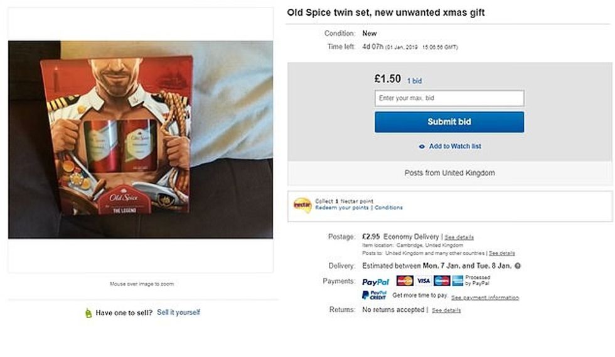This screenshot has width=615, height=357.
Task: Click the Old Spice product photo
Action: 140,139
